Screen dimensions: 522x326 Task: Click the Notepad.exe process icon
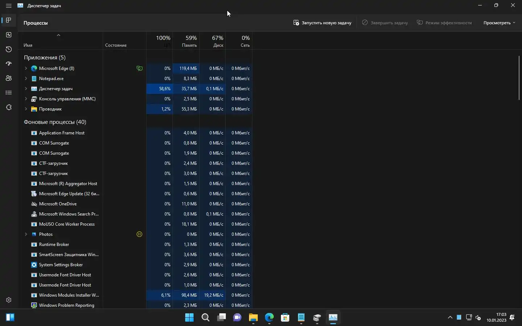click(34, 78)
